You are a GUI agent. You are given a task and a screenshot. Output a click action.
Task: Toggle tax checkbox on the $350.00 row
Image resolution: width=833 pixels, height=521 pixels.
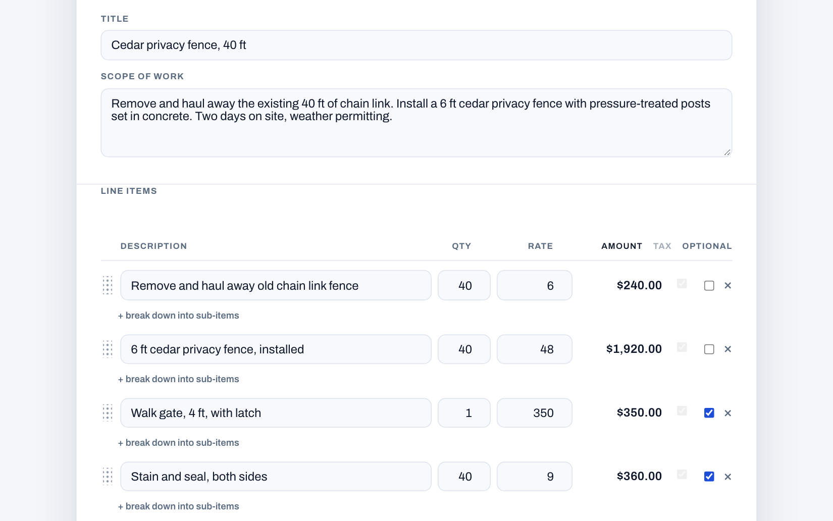pyautogui.click(x=682, y=411)
